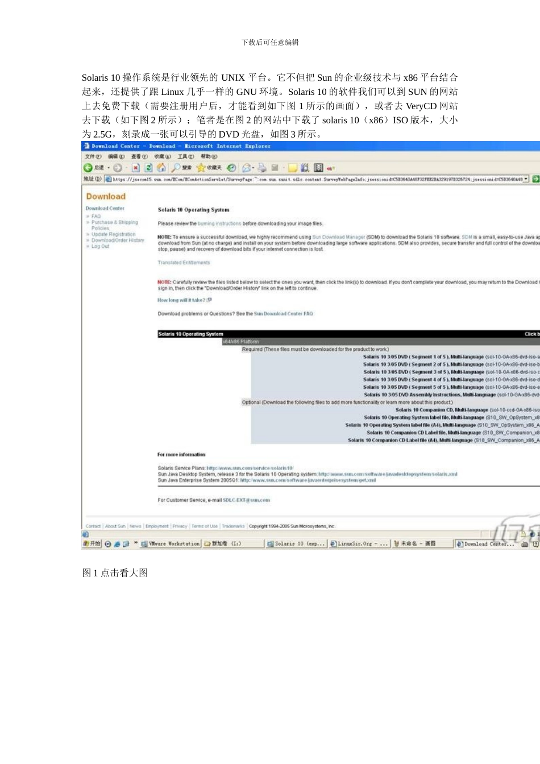
Task: Click the Contact footer link
Action: click(93, 526)
